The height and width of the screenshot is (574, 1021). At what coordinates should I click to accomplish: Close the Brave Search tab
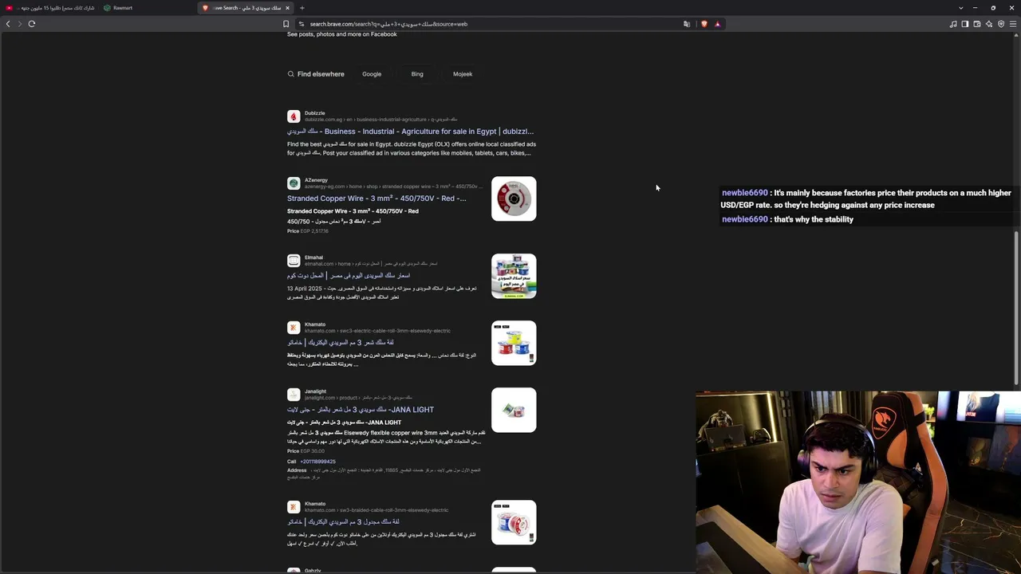pos(287,8)
